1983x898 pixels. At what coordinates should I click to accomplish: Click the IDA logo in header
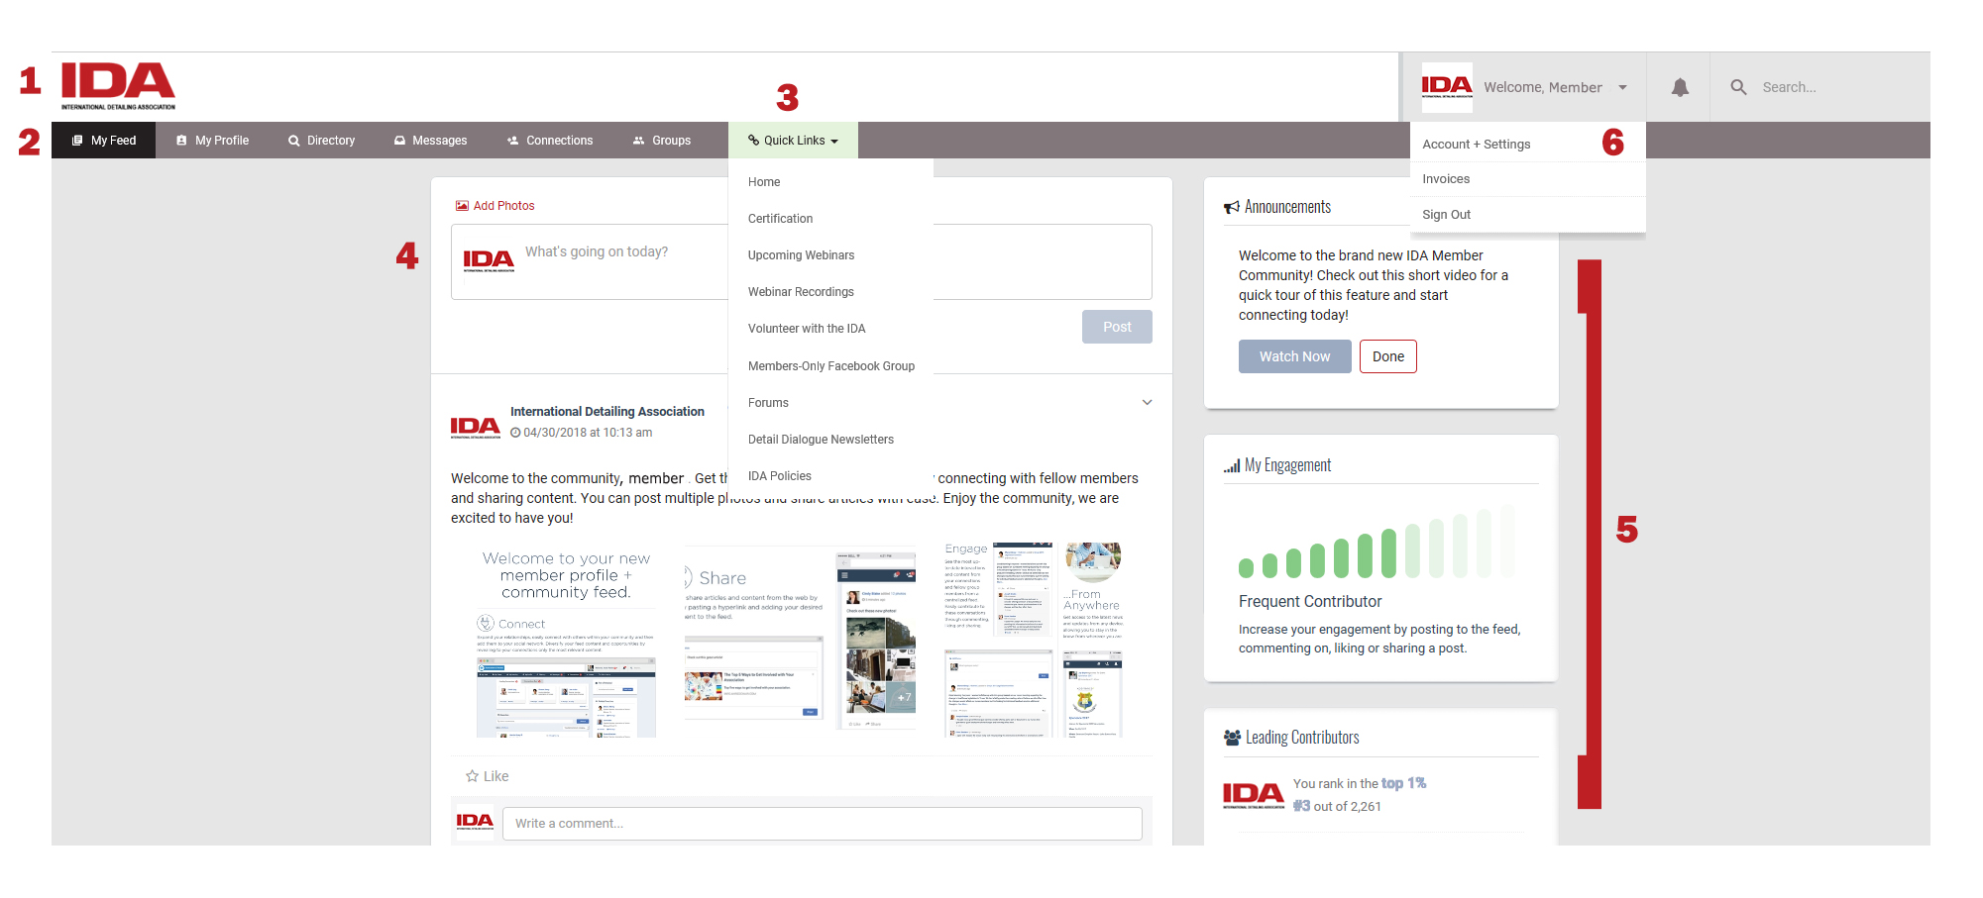118,86
